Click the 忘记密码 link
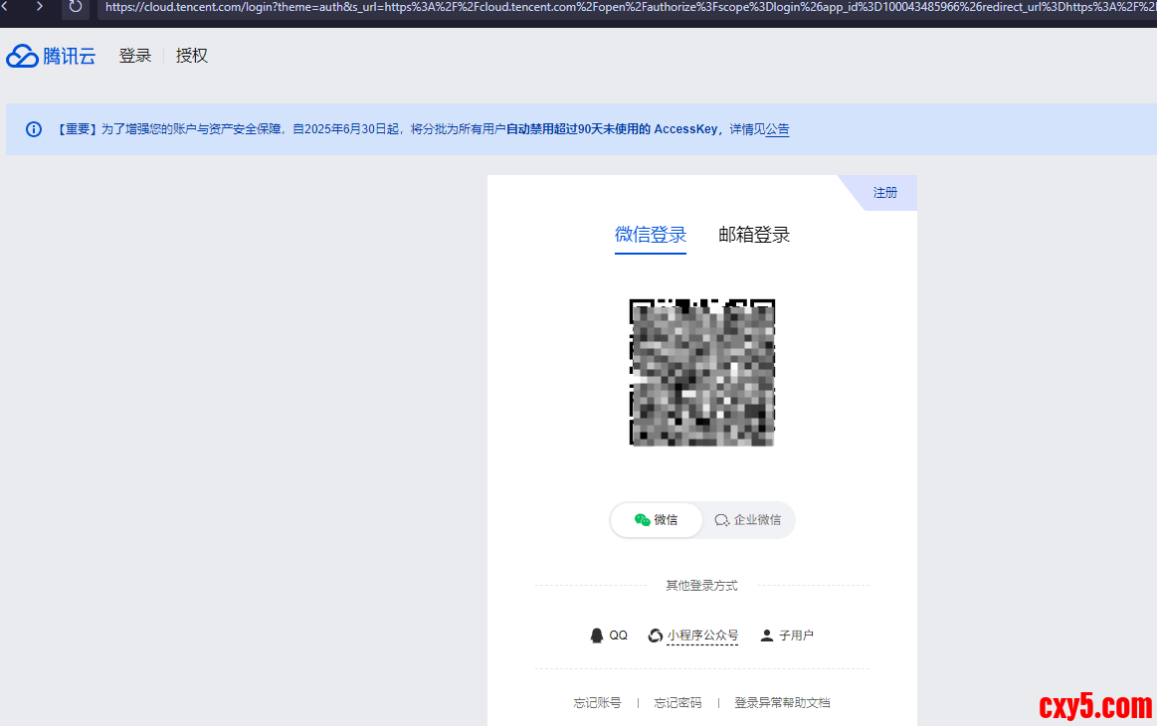The width and height of the screenshot is (1157, 726). [677, 702]
